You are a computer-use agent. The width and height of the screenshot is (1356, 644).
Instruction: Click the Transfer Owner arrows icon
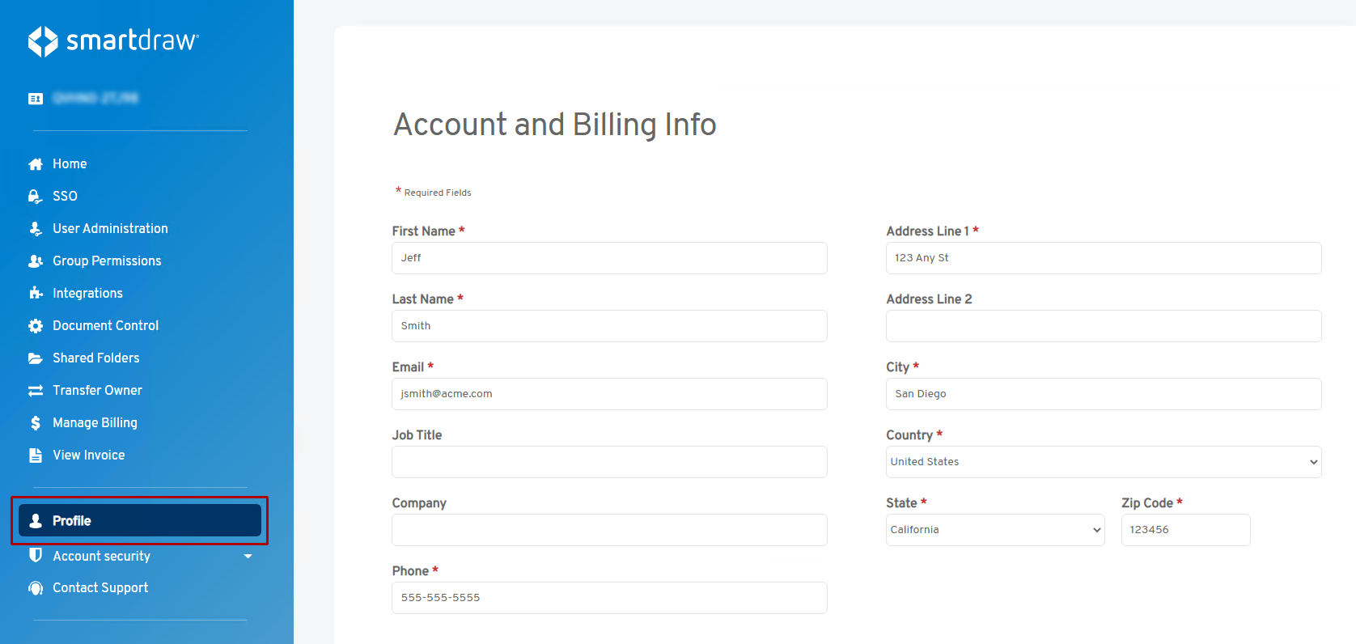36,391
